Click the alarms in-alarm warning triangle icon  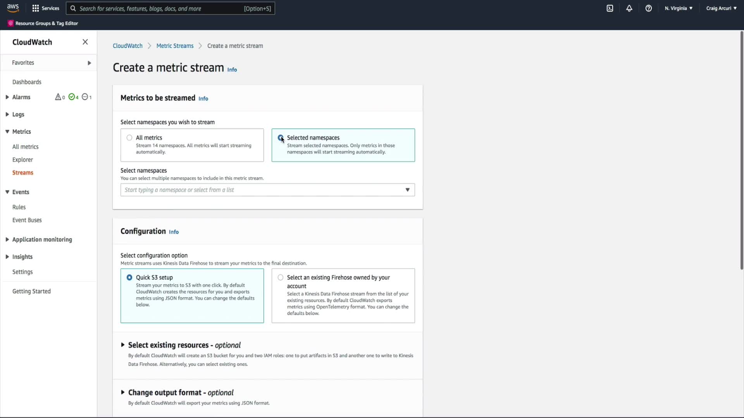pyautogui.click(x=58, y=97)
